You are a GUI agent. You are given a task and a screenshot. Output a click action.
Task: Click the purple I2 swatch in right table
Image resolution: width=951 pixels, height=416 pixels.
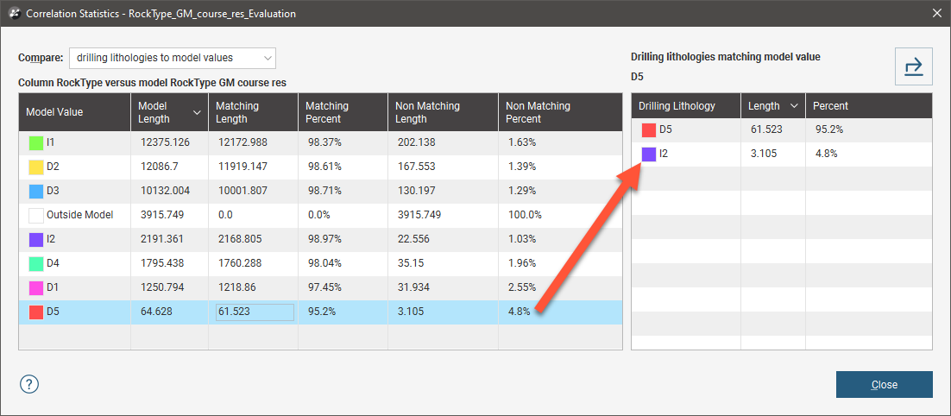click(x=648, y=154)
